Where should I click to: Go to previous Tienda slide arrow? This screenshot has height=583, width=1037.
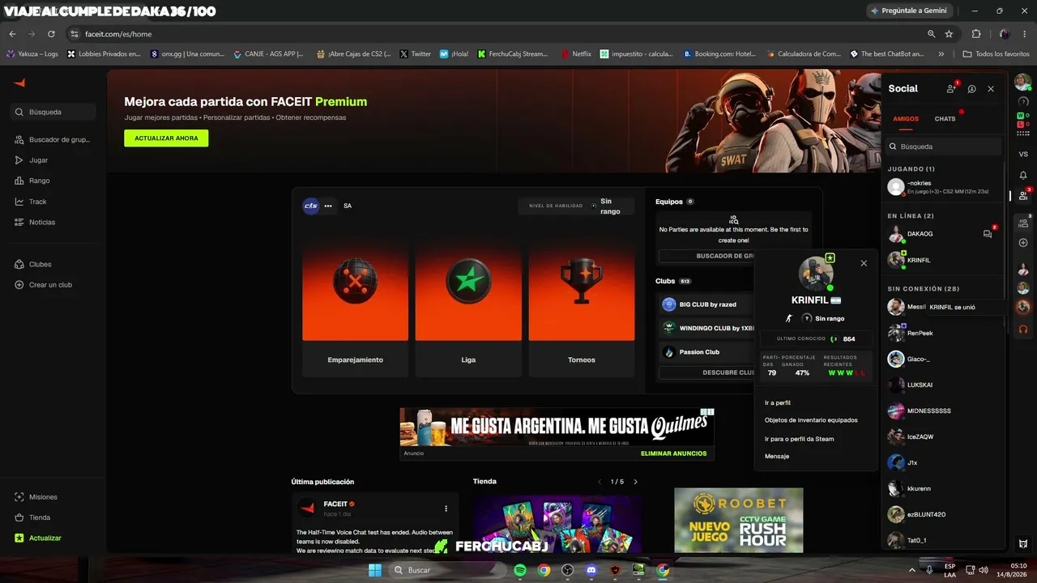[600, 482]
